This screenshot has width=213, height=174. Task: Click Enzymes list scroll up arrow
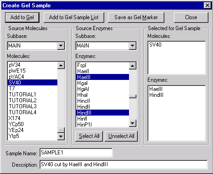pyautogui.click(x=133, y=66)
